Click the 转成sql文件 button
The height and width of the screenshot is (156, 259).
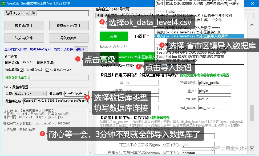[24, 38]
